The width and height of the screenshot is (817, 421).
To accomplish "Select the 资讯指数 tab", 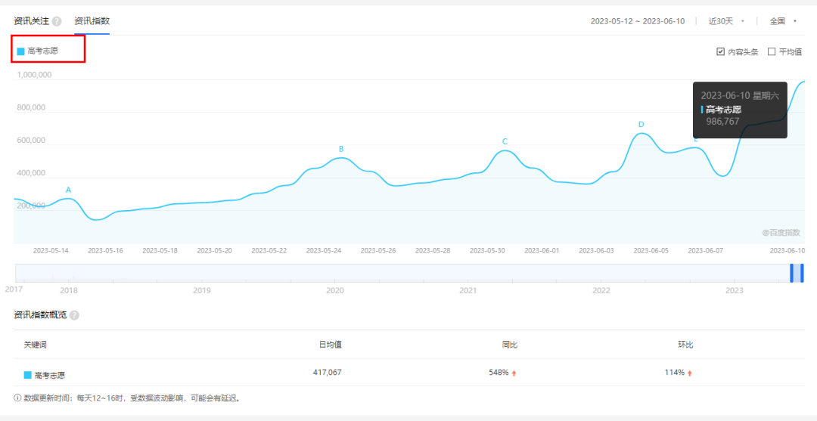I will click(x=92, y=21).
